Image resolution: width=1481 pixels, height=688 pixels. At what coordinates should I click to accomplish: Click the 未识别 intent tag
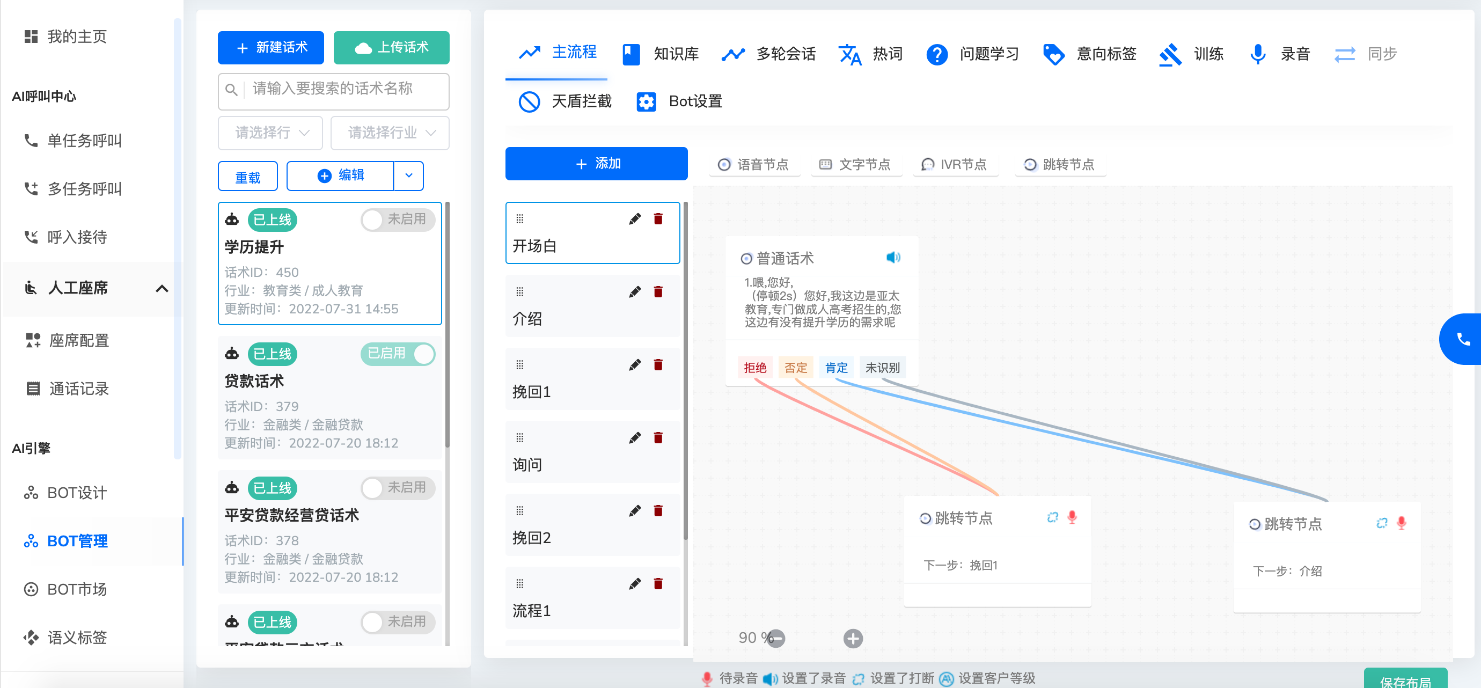click(x=883, y=368)
